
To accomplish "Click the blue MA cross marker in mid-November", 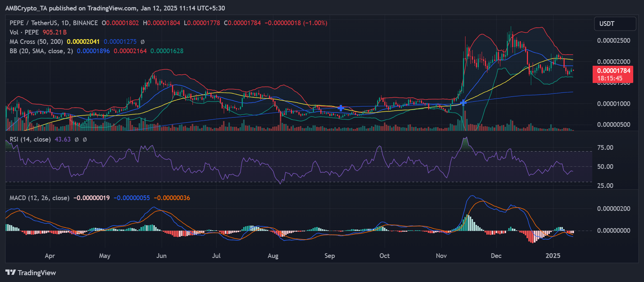I will pos(463,103).
